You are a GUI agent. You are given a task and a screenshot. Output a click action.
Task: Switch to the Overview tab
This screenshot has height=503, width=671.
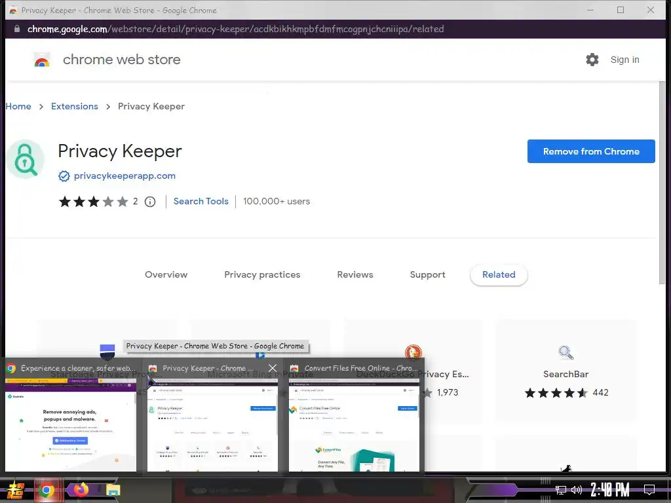click(166, 274)
